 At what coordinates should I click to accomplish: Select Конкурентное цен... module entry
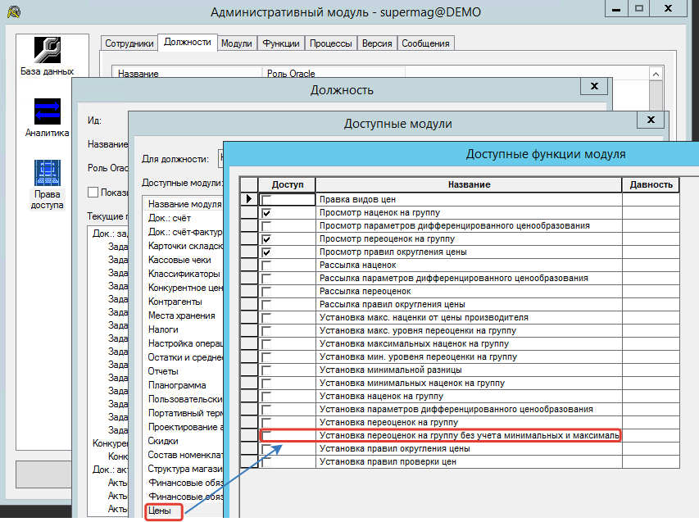click(185, 288)
